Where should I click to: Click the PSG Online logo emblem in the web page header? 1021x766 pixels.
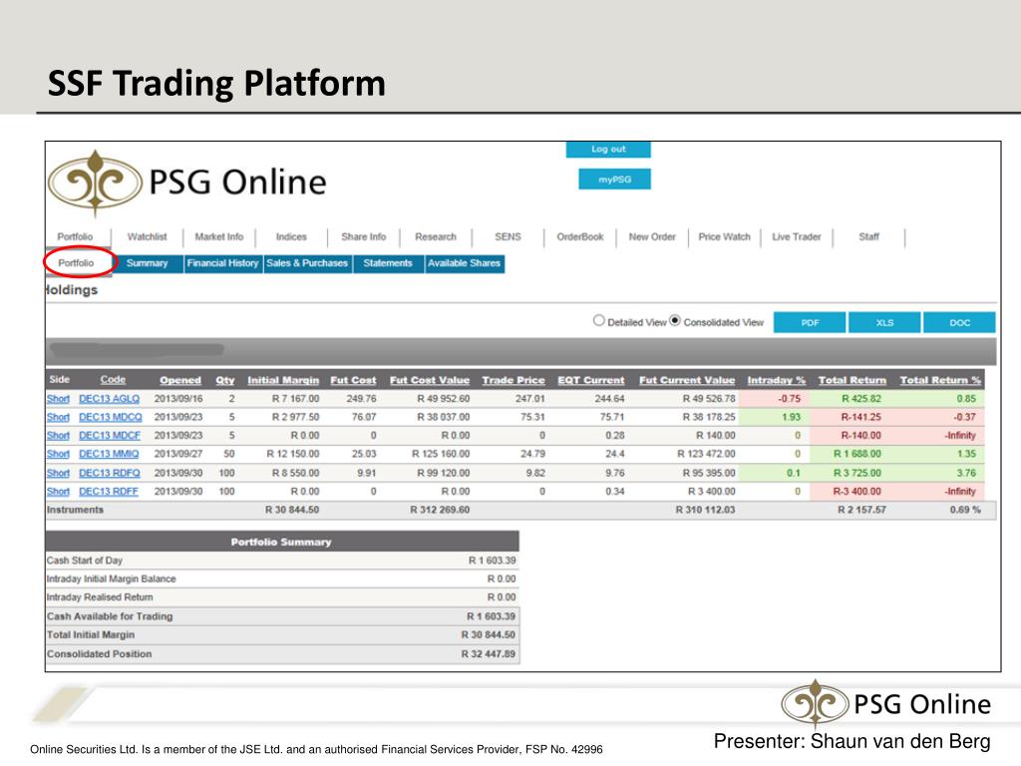(95, 184)
